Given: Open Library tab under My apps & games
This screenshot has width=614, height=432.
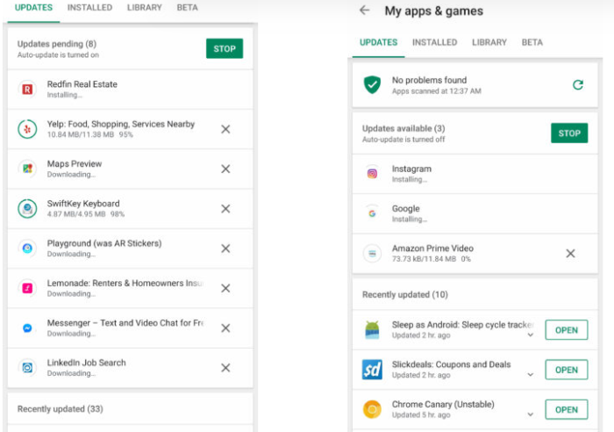Looking at the screenshot, I should (x=489, y=42).
